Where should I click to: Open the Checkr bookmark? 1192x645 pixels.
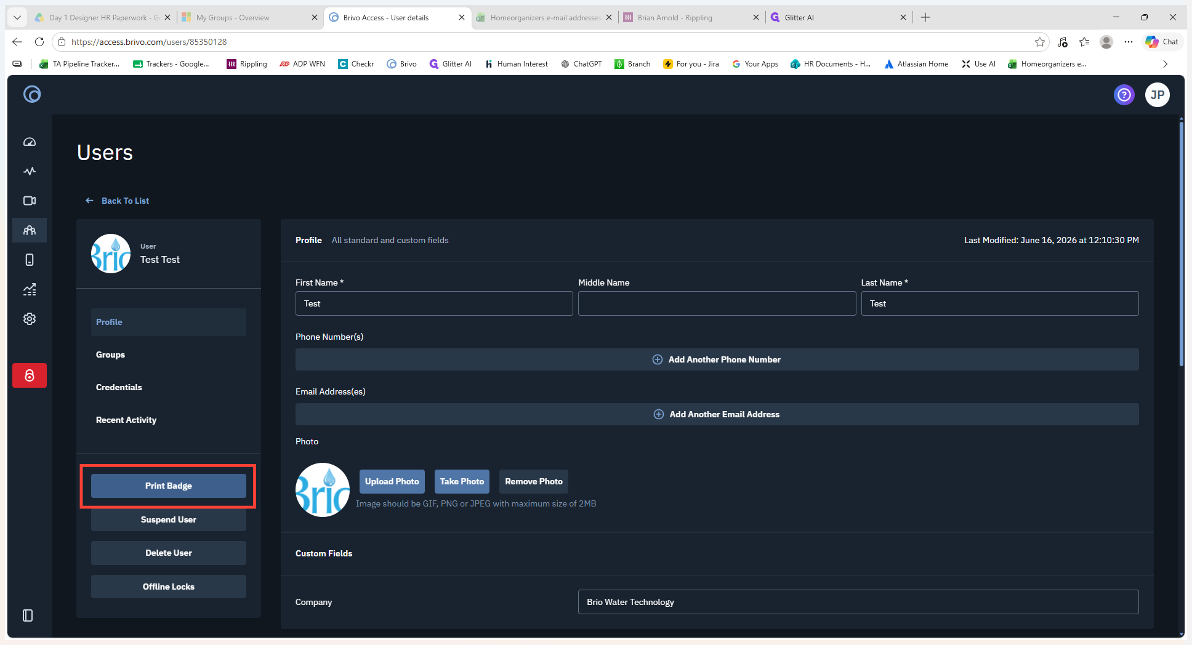356,64
